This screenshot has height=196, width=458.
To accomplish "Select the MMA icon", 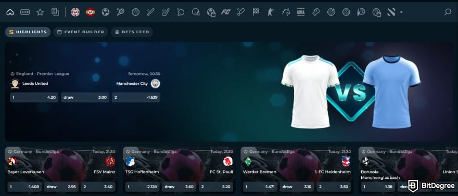I will pos(301,12).
